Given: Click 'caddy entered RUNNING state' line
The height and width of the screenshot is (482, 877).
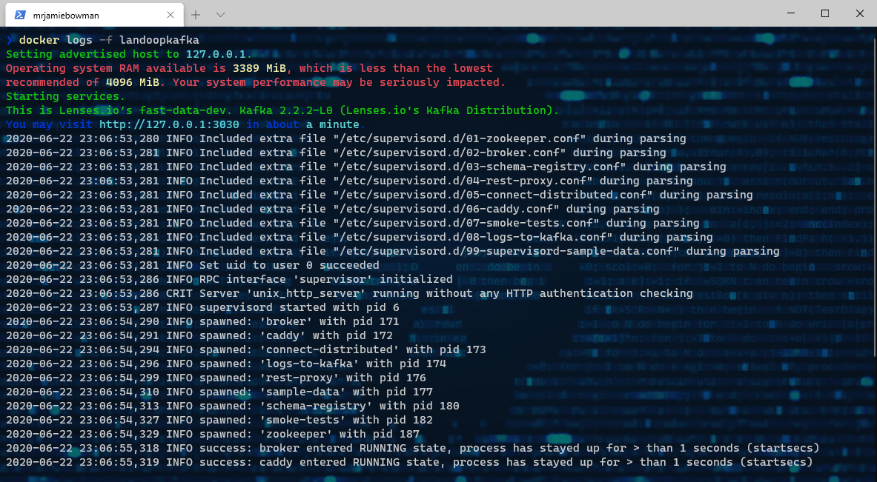Looking at the screenshot, I should point(409,463).
